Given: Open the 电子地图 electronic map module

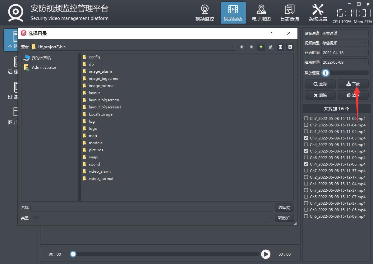Looking at the screenshot, I should point(261,13).
